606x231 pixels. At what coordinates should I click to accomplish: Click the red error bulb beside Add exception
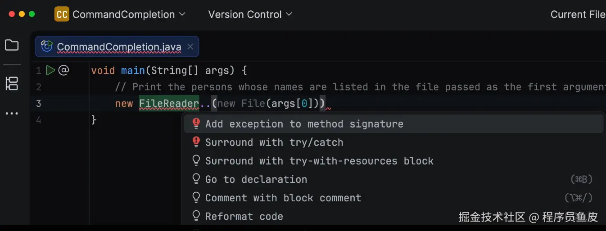pyautogui.click(x=196, y=124)
